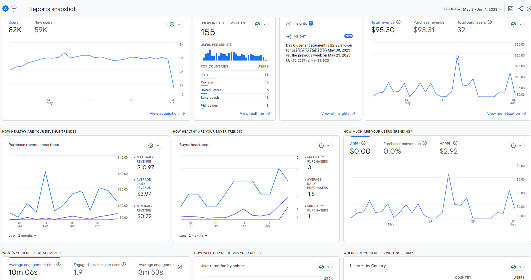This screenshot has height=280, width=531.
Task: Open data quality dropdown on Buyer heartbeat card
Action: coord(324,146)
